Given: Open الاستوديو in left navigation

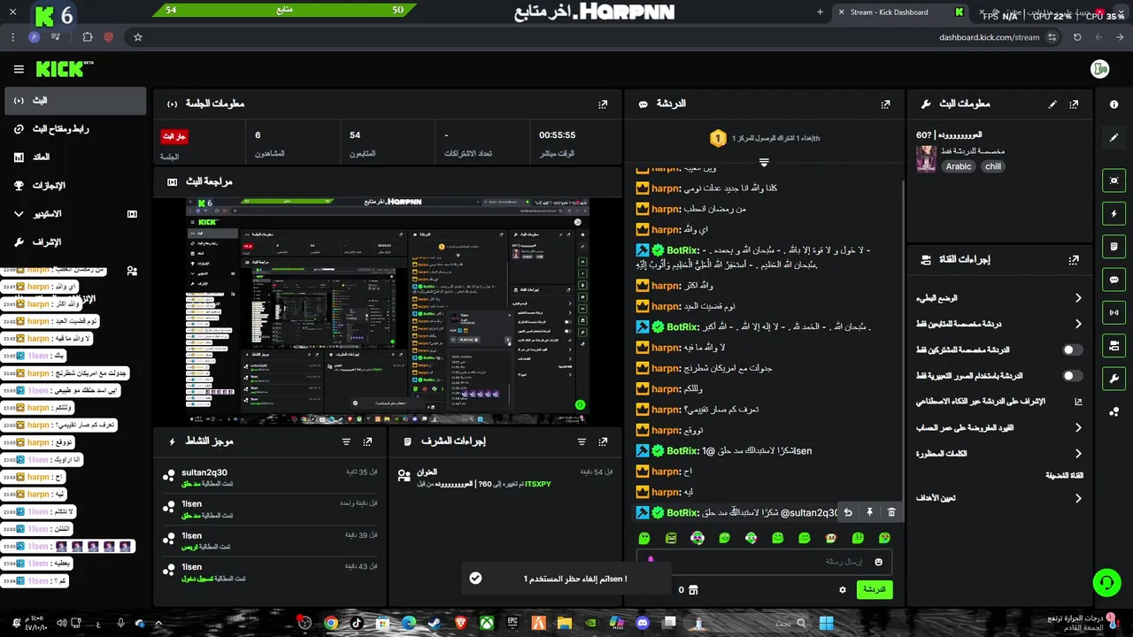Looking at the screenshot, I should pos(74,214).
